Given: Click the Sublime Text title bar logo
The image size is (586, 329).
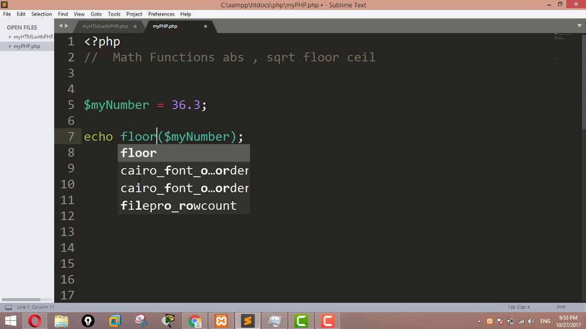Looking at the screenshot, I should coord(5,5).
